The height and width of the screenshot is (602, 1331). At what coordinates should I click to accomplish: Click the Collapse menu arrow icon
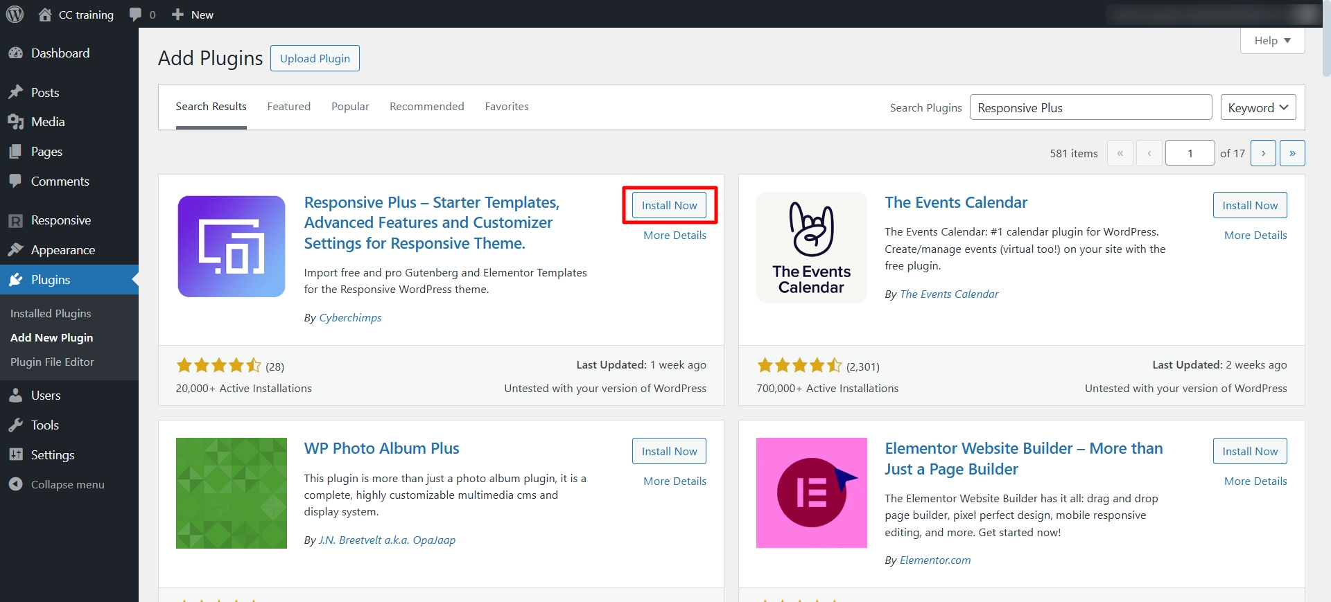pos(15,484)
